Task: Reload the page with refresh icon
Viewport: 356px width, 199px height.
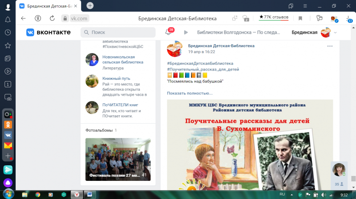Action: pyautogui.click(x=52, y=18)
